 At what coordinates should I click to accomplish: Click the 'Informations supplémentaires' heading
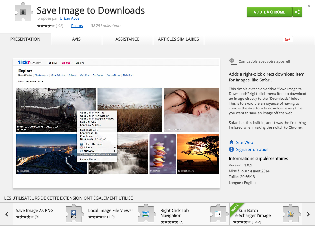[258, 159]
